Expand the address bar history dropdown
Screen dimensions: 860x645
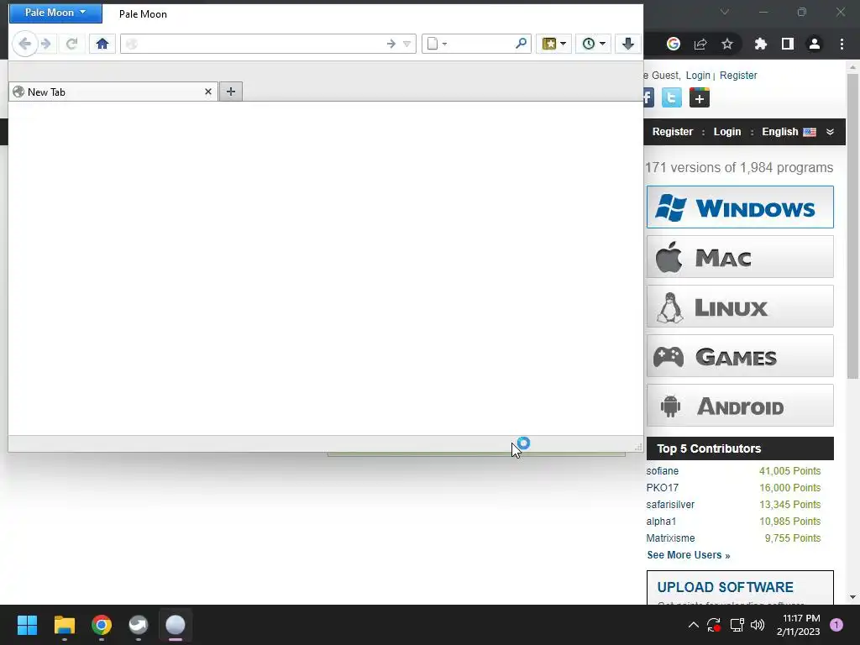[x=407, y=44]
